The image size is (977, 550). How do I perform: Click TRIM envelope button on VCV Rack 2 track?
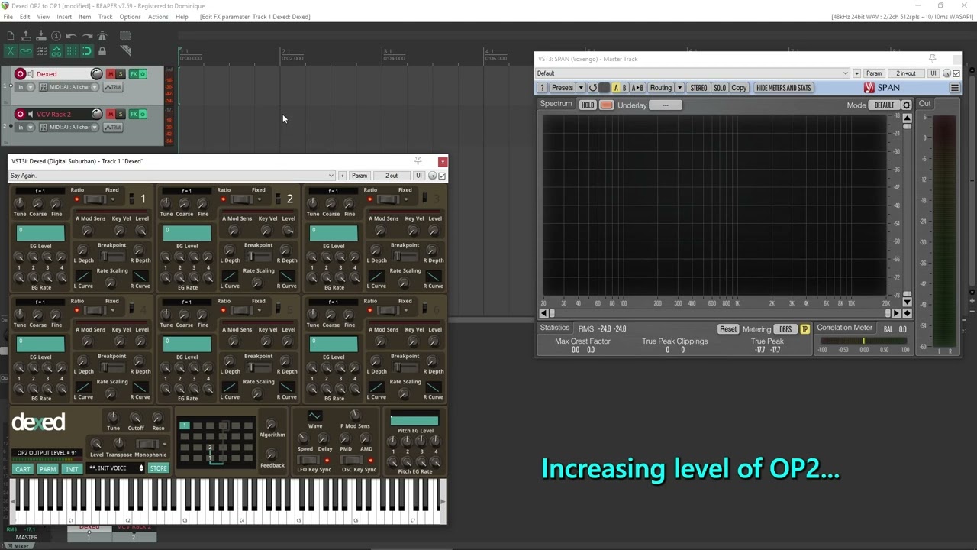[112, 127]
